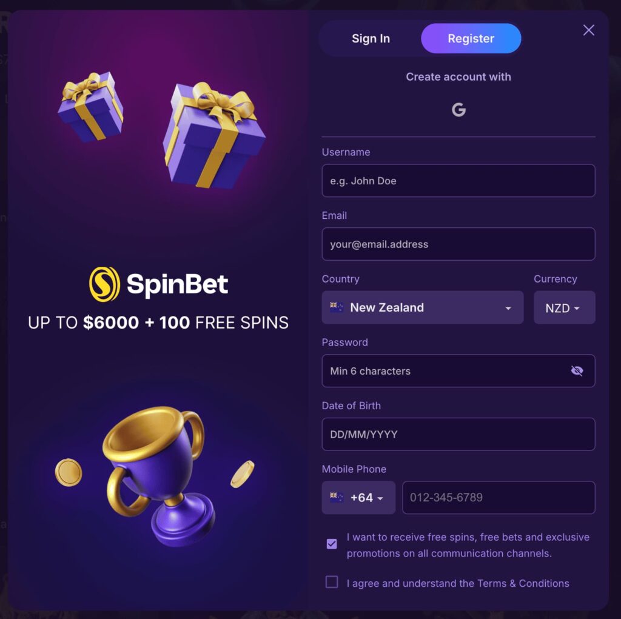Click the New Zealand flag in Country field
Screen dimensions: 621x619
[337, 307]
